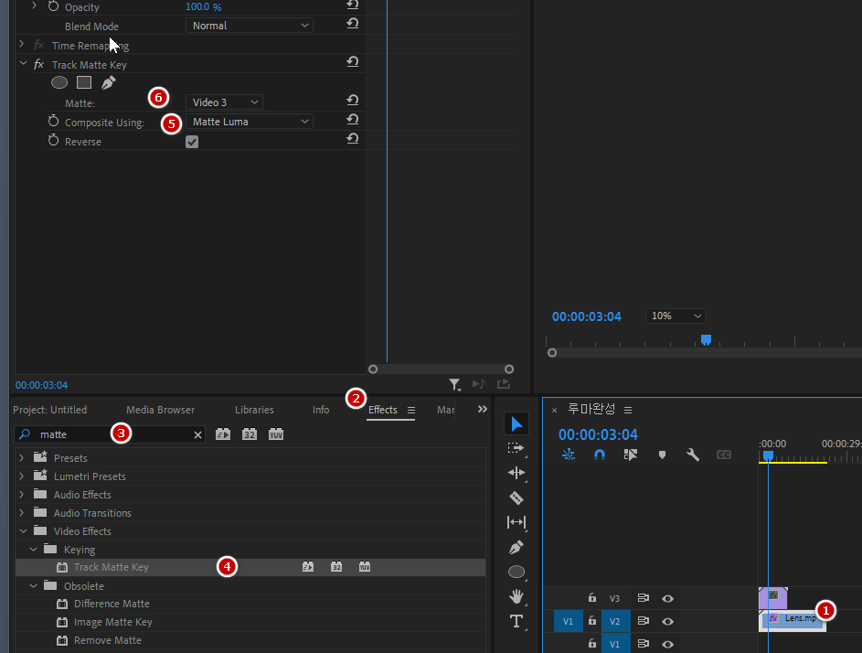Open the Libraries panel tab
862x653 pixels.
[x=254, y=410]
